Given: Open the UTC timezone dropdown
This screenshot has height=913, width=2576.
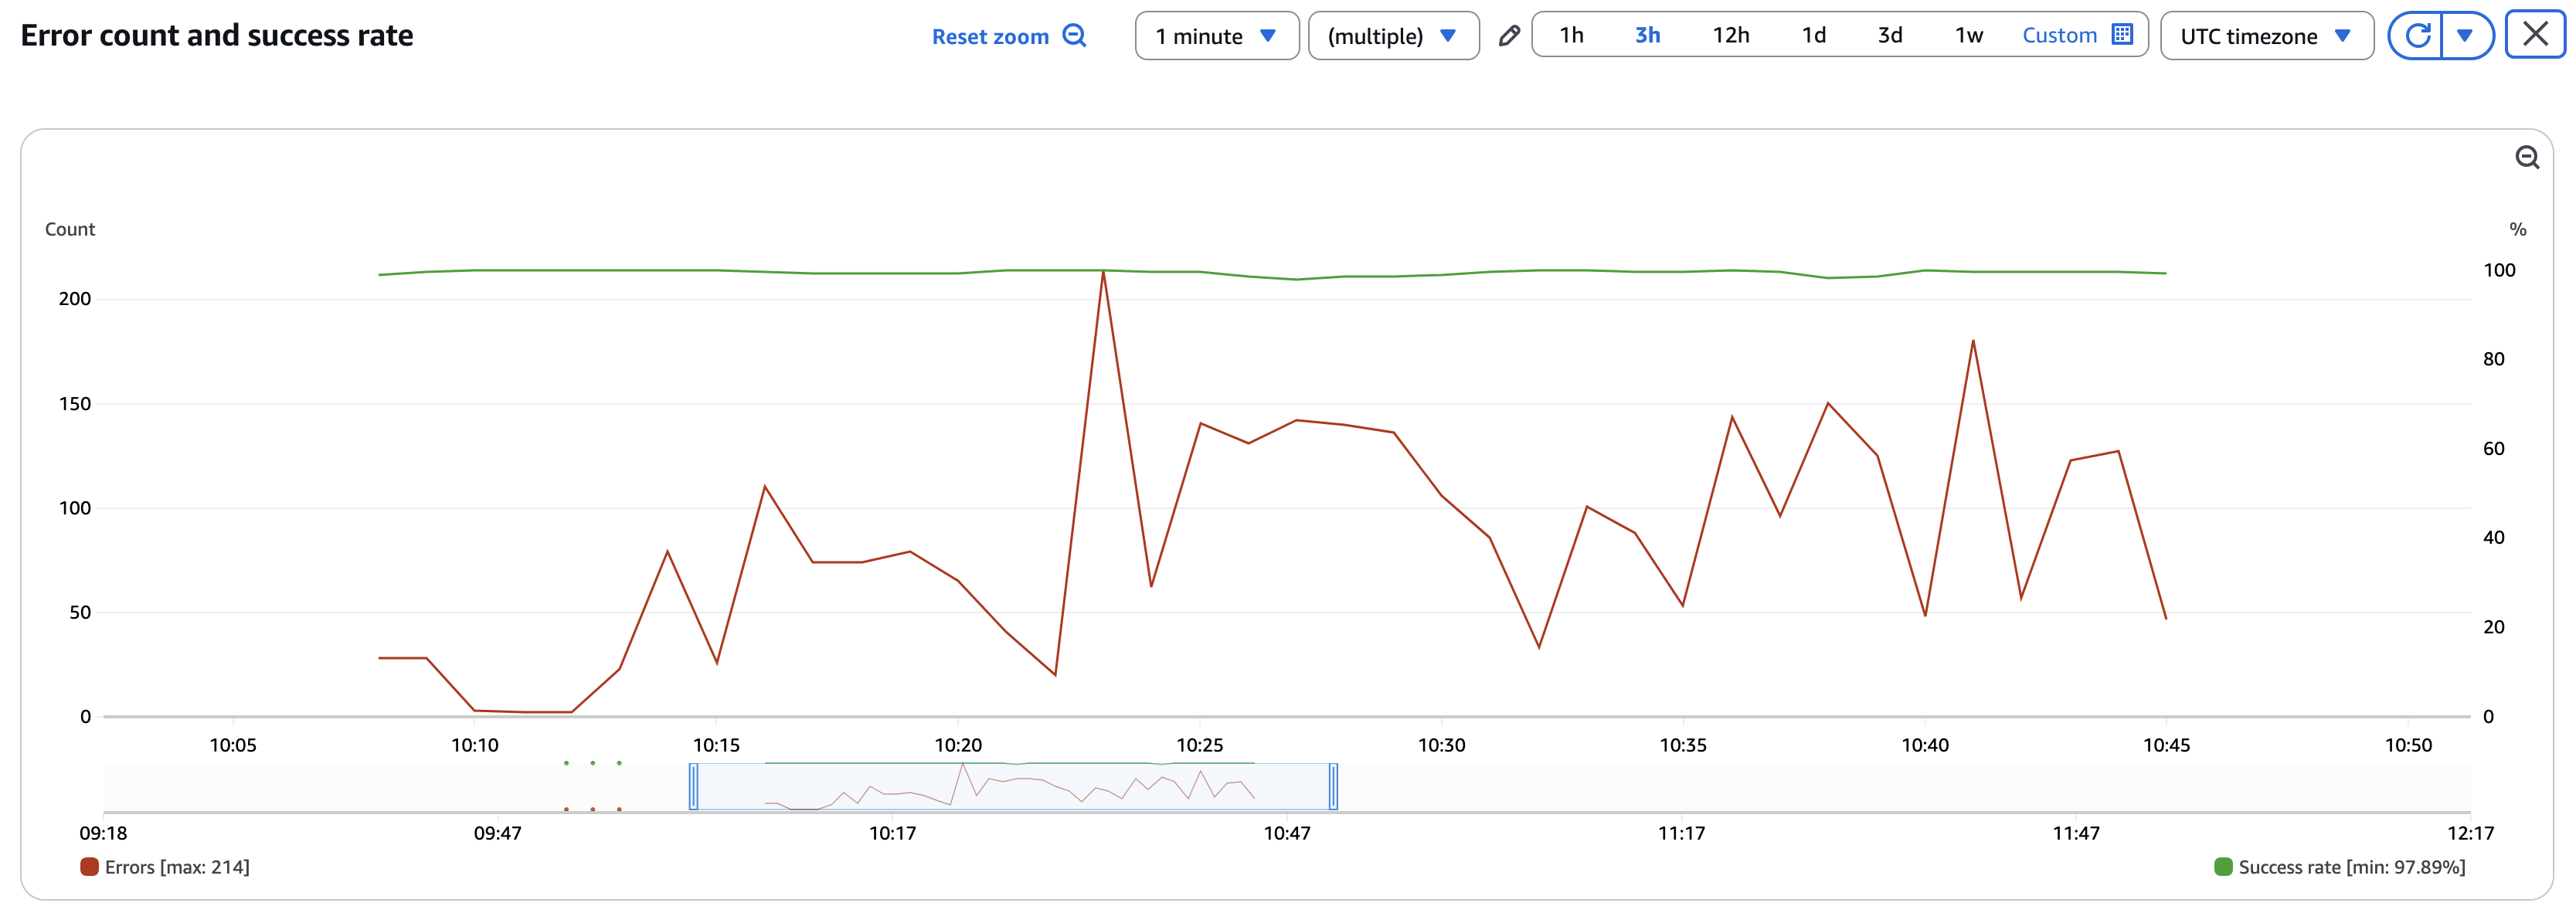Looking at the screenshot, I should 2266,36.
